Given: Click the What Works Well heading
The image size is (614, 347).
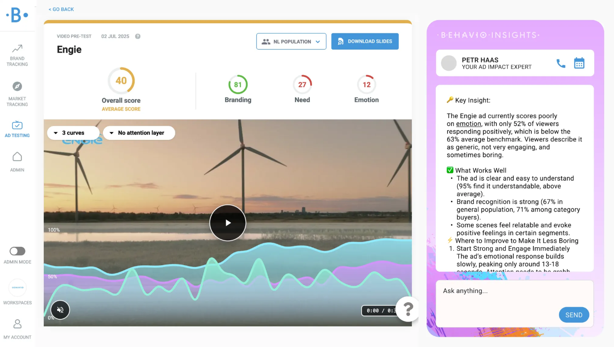Looking at the screenshot, I should 477,170.
